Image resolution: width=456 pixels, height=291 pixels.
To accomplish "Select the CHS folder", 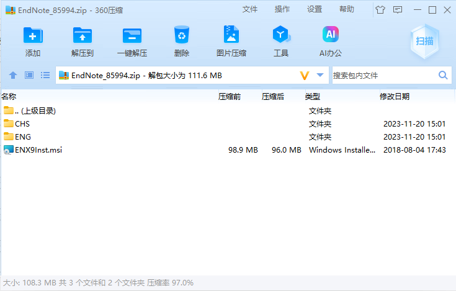I will [x=227, y=124].
